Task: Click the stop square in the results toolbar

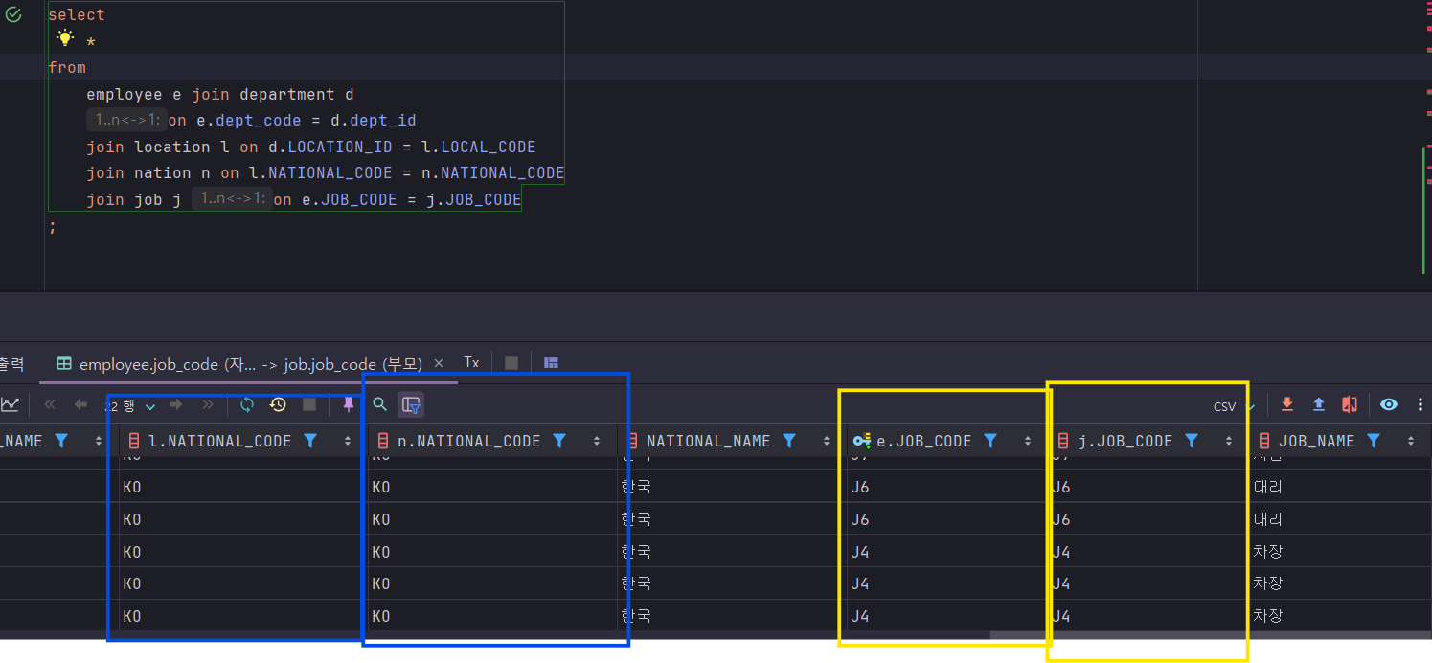Action: click(x=309, y=404)
